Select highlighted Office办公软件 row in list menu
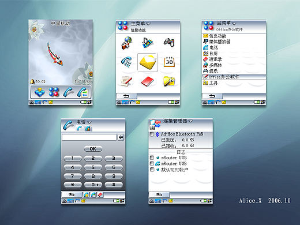This screenshot has height=225, width=300. pyautogui.click(x=234, y=77)
